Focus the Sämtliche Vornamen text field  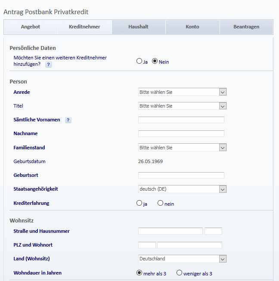(181, 120)
